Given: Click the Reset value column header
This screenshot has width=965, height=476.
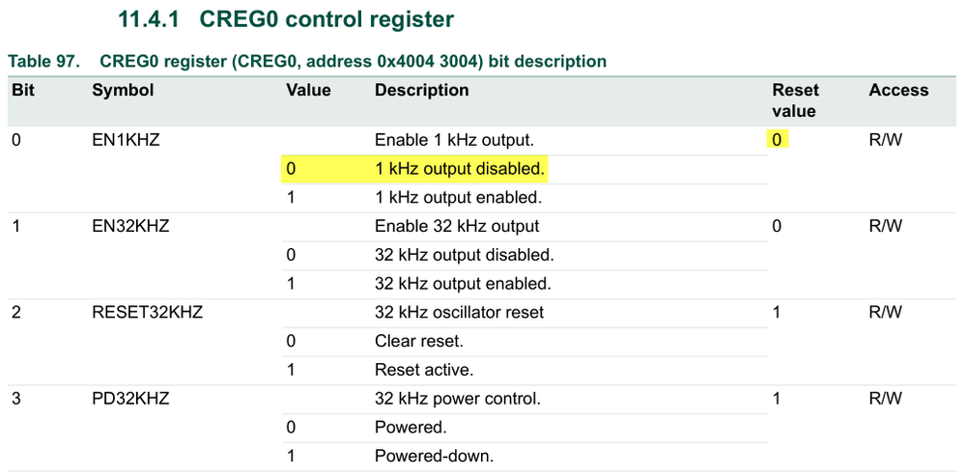Looking at the screenshot, I should (795, 100).
